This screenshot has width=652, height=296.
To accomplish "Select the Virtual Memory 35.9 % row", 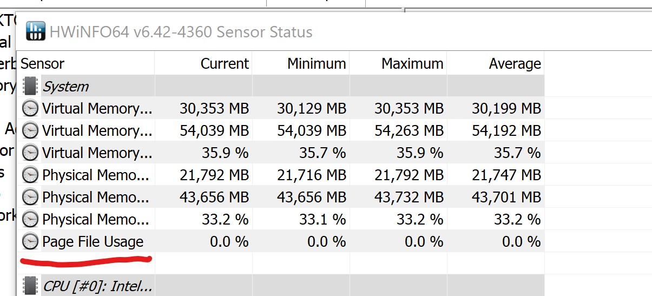I will (281, 153).
